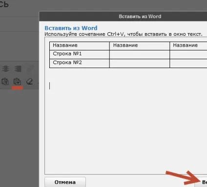Click the first Название header cell

point(80,46)
